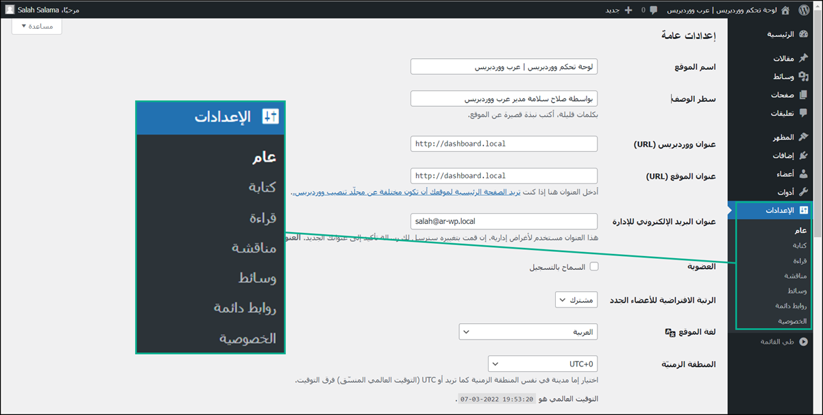Screen dimensions: 823x415
Task: Open posts 'مقالات' pin icon in sidebar
Action: click(x=804, y=58)
